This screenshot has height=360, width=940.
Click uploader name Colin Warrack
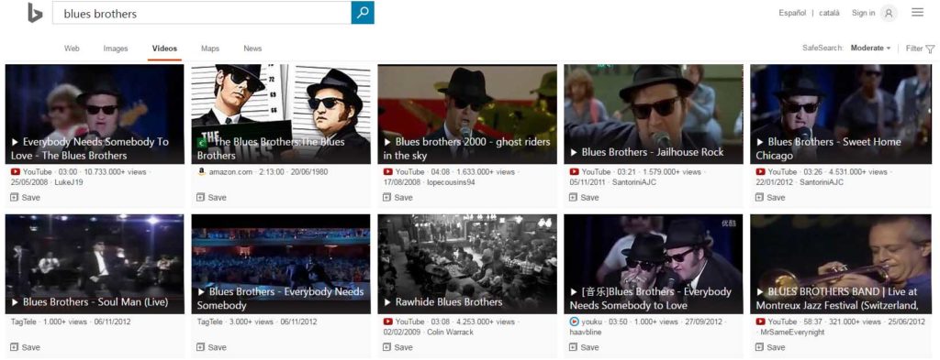click(450, 333)
